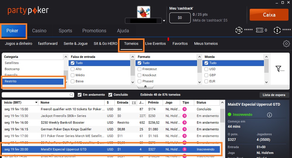Click Formato list down arrow
The width and height of the screenshot is (292, 158).
(199, 82)
